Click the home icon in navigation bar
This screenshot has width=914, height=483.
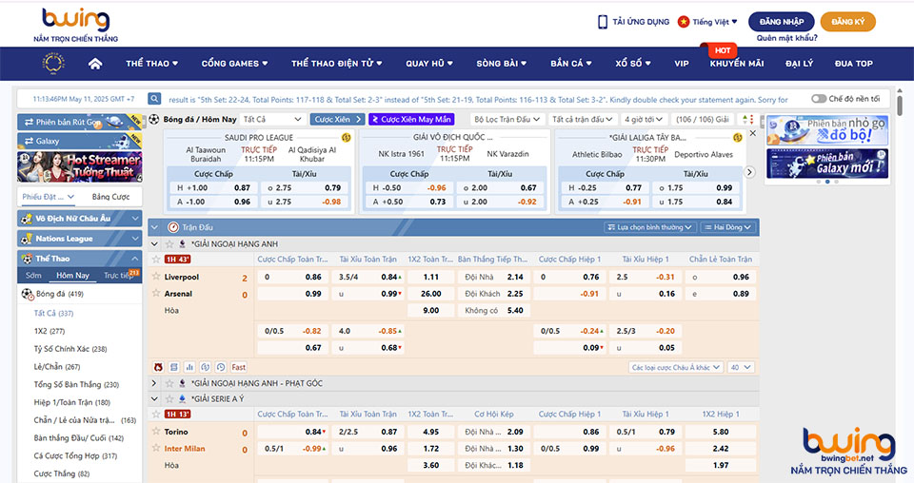[x=95, y=64]
